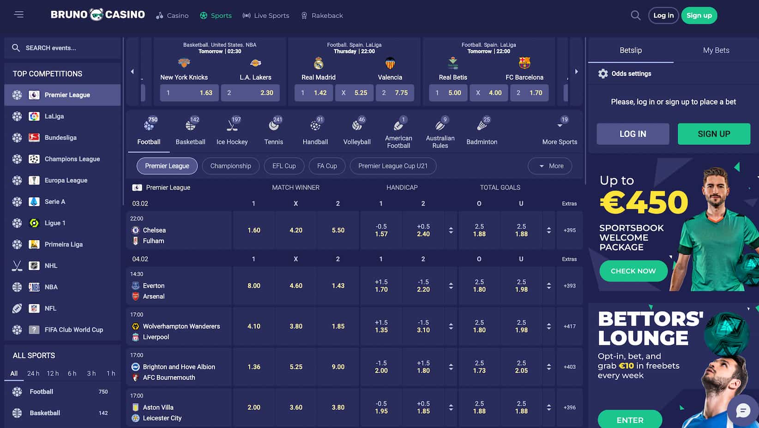
Task: Open the hamburger menu icon
Action: (18, 15)
